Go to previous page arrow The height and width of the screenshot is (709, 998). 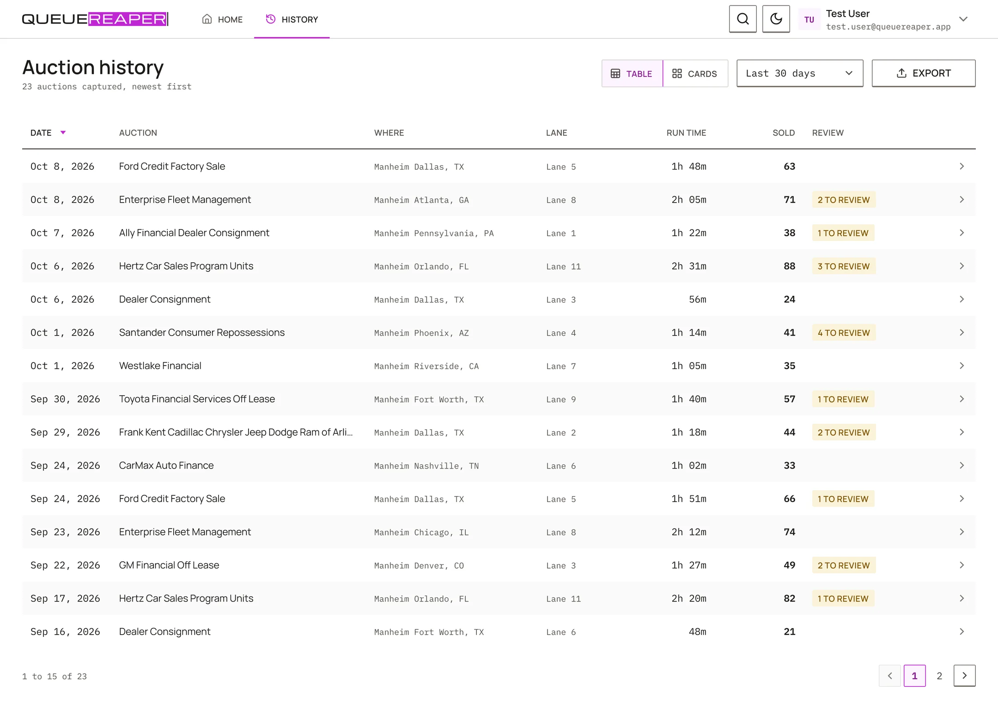click(x=890, y=676)
